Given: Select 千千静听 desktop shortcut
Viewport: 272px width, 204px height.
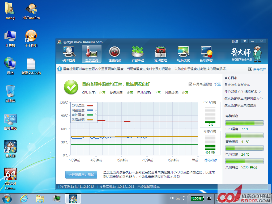Looking at the screenshot, I should tap(31, 39).
